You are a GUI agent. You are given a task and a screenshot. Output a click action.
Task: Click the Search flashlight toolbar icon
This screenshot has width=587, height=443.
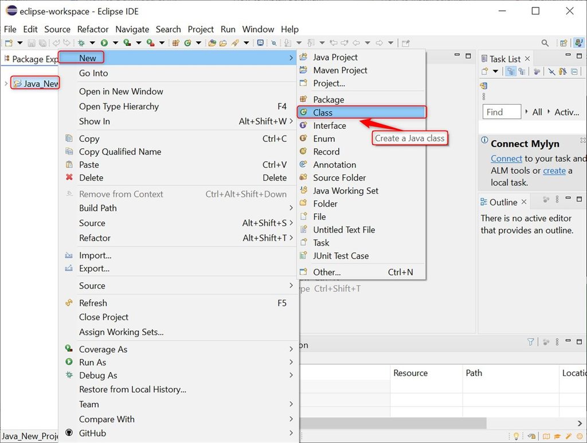coord(235,43)
